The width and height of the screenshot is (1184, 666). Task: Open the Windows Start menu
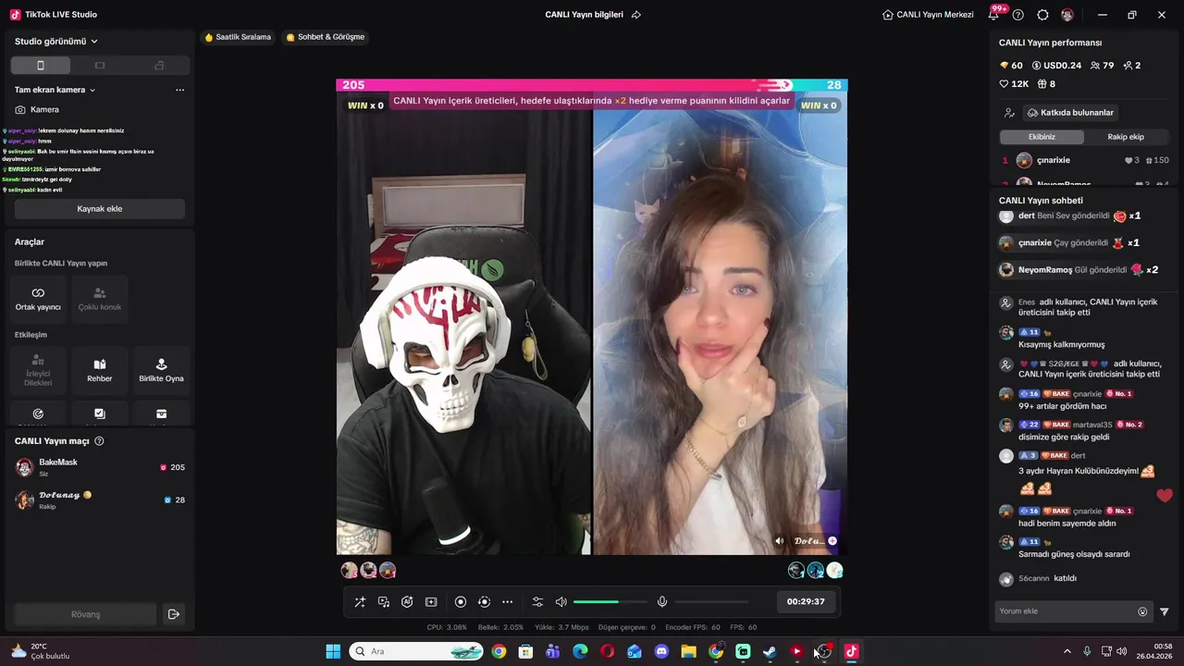point(333,652)
